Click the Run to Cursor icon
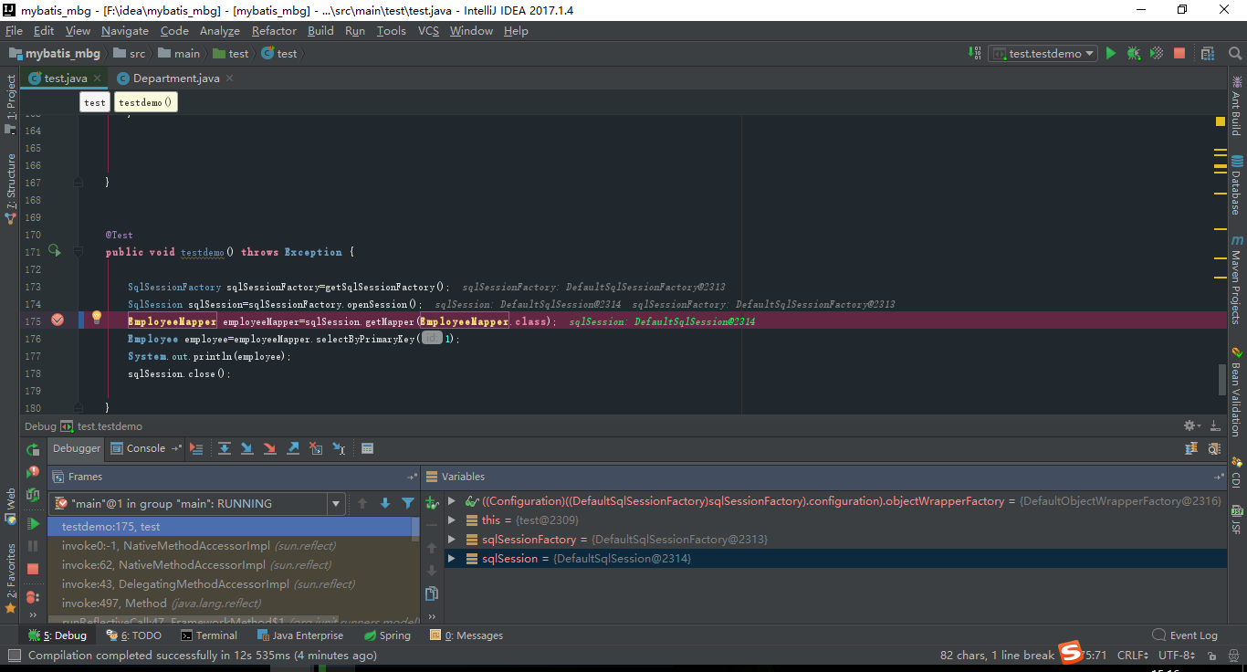1247x672 pixels. point(337,448)
